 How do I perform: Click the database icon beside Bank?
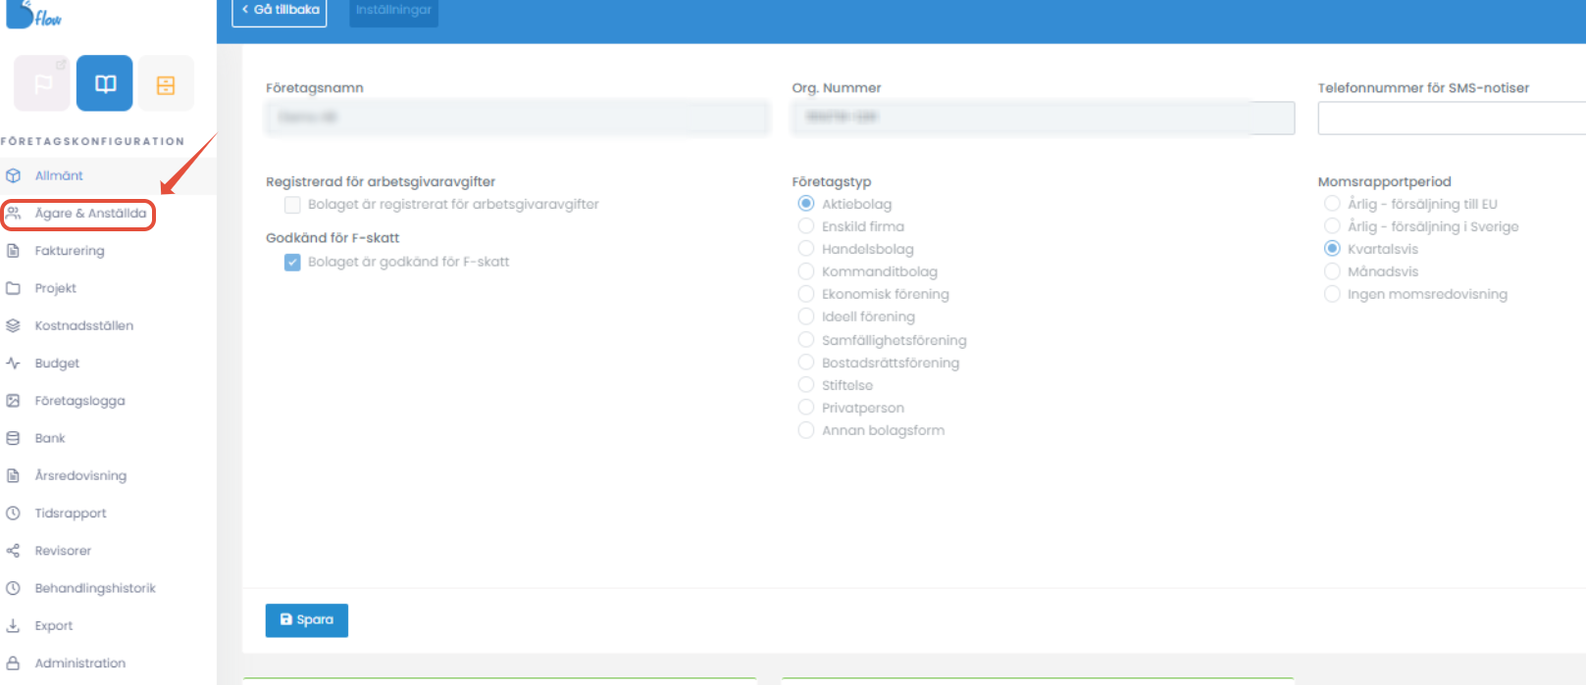click(x=14, y=438)
